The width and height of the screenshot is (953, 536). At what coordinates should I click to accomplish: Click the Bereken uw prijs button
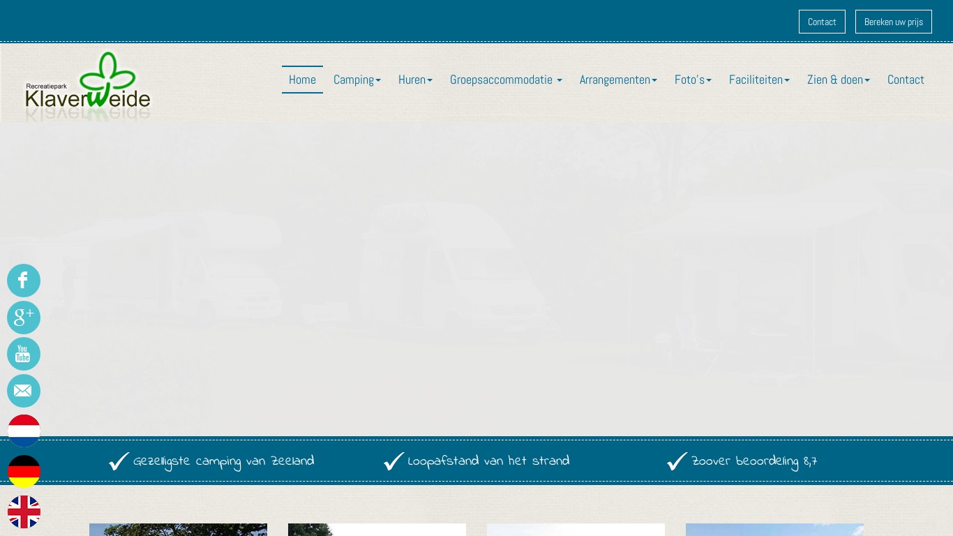tap(893, 22)
